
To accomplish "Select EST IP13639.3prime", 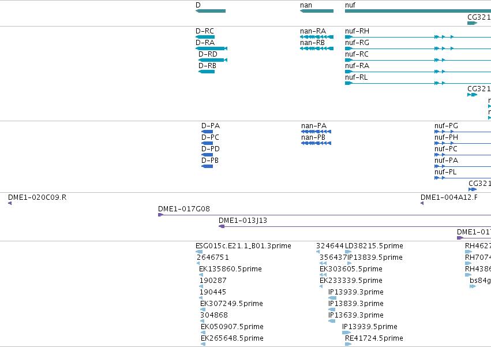I will [332, 321].
